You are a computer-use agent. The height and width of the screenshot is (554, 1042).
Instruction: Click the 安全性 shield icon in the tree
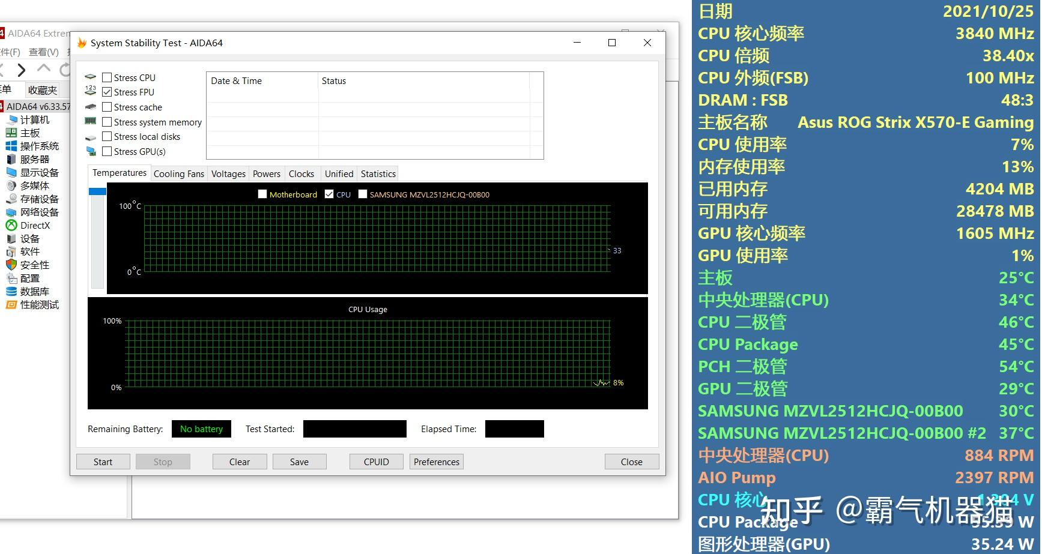pos(11,265)
